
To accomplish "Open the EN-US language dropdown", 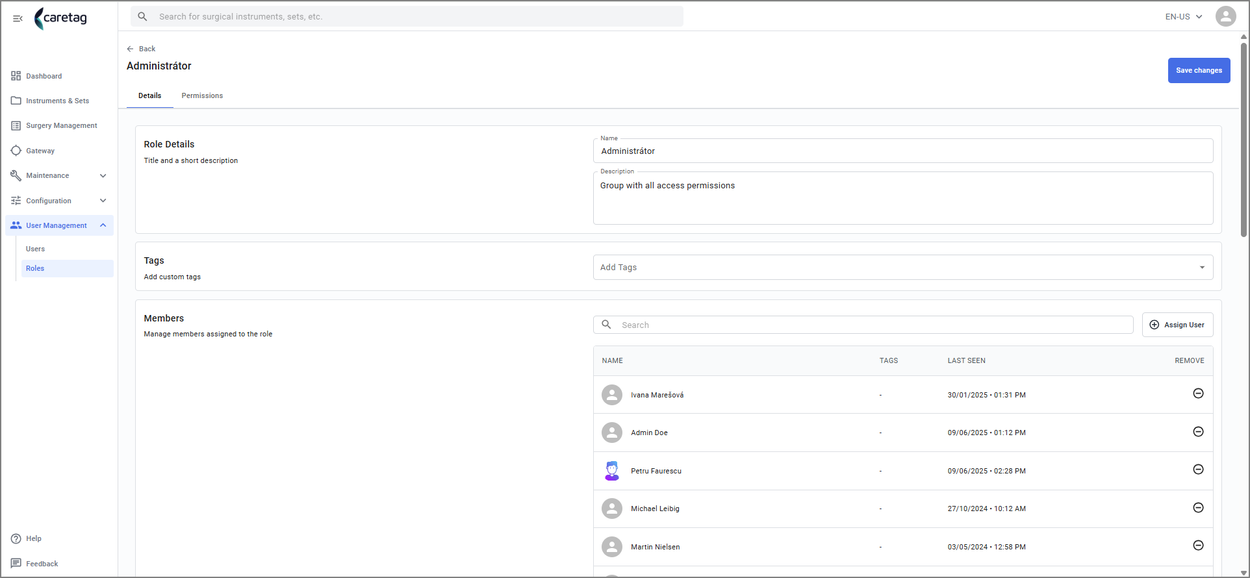I will click(x=1183, y=17).
